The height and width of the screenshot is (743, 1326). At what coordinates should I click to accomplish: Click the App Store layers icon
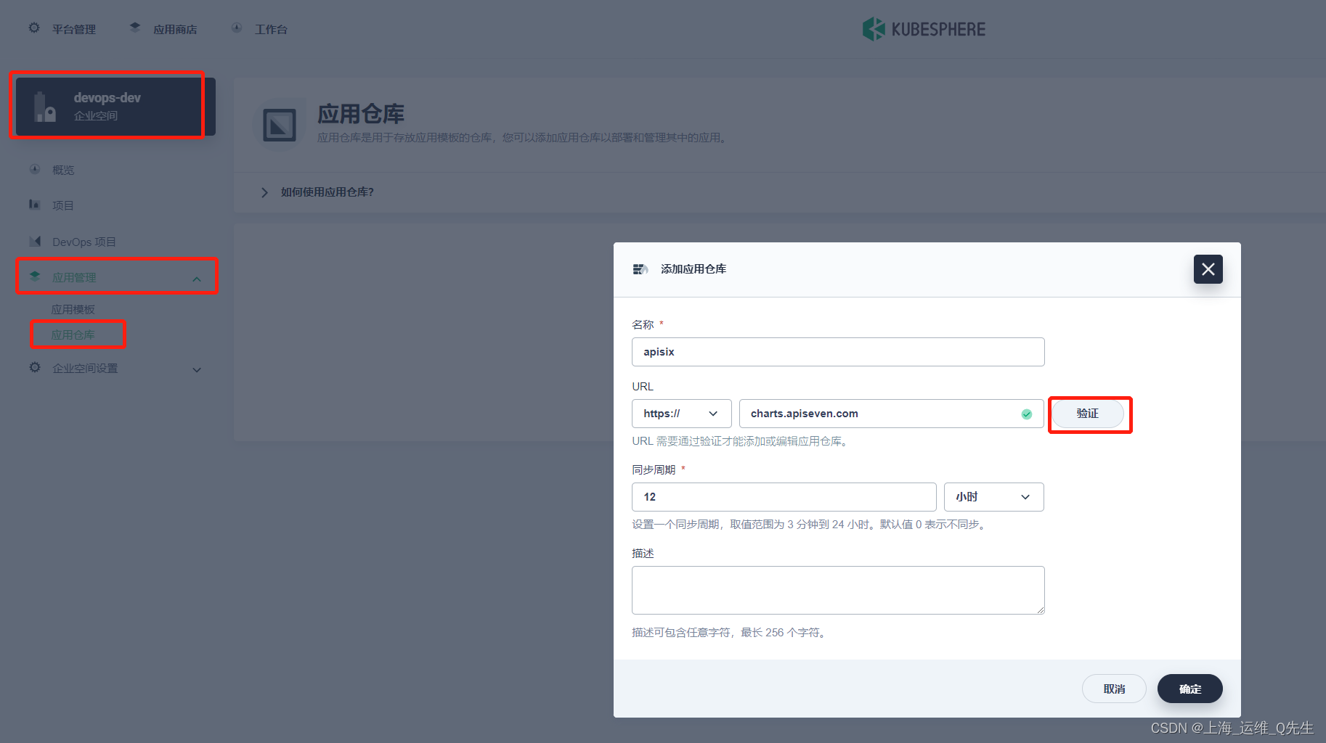[135, 28]
